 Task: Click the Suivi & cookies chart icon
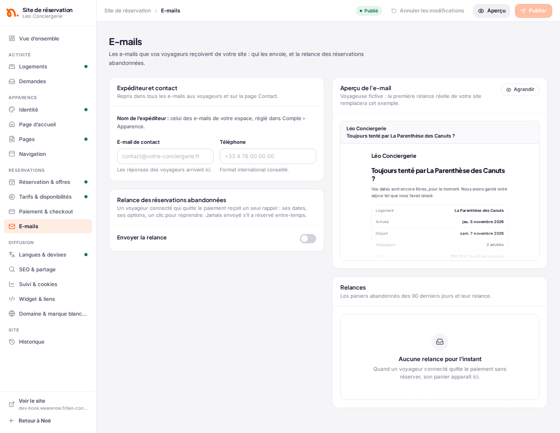coord(12,284)
